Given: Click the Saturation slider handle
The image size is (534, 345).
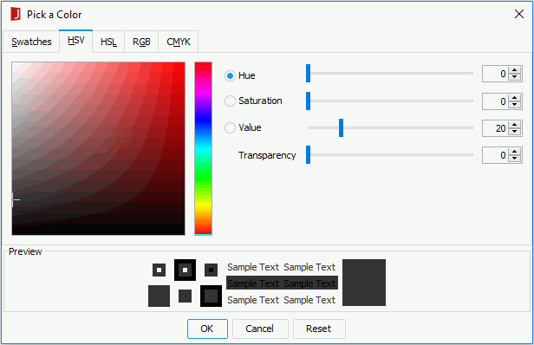Looking at the screenshot, I should (x=309, y=101).
